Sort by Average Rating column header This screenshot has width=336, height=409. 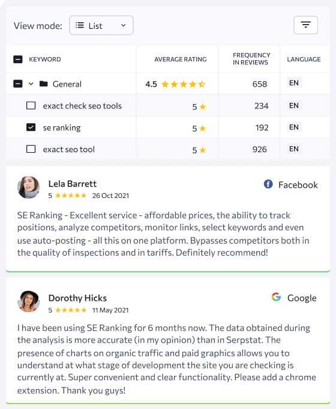[x=181, y=59]
